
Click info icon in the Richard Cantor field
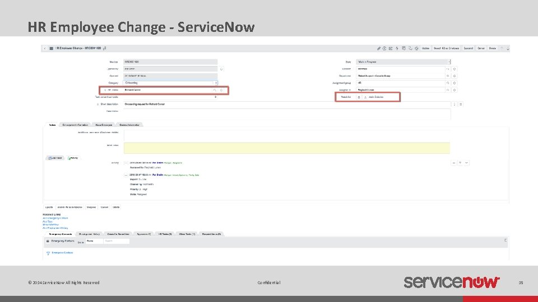point(221,90)
